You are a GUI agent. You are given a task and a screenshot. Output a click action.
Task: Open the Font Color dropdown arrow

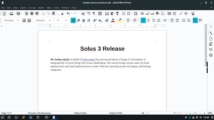coord(116,20)
